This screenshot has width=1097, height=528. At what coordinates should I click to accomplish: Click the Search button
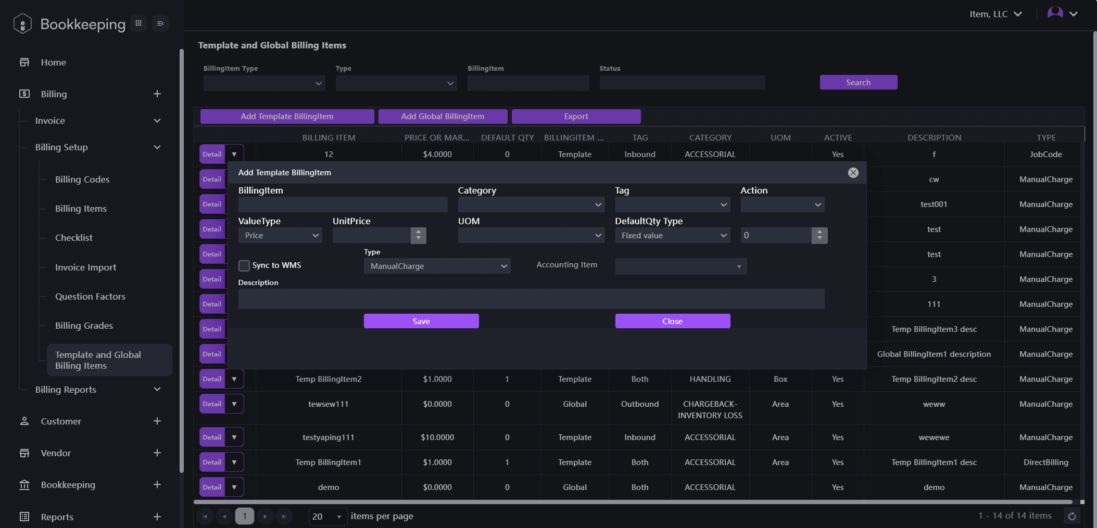pos(858,82)
